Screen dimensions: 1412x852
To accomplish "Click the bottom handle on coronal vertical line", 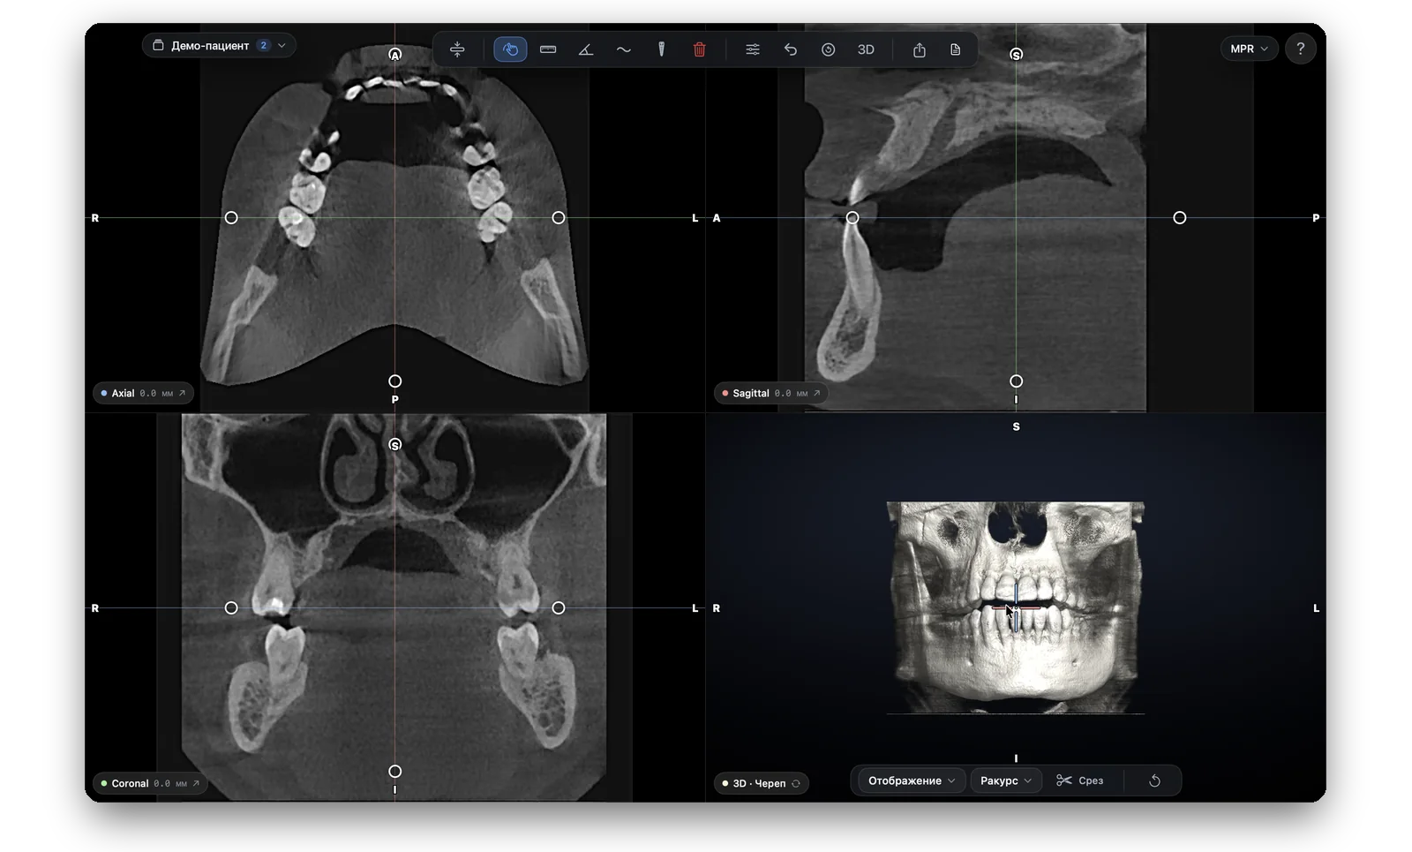I will [395, 772].
